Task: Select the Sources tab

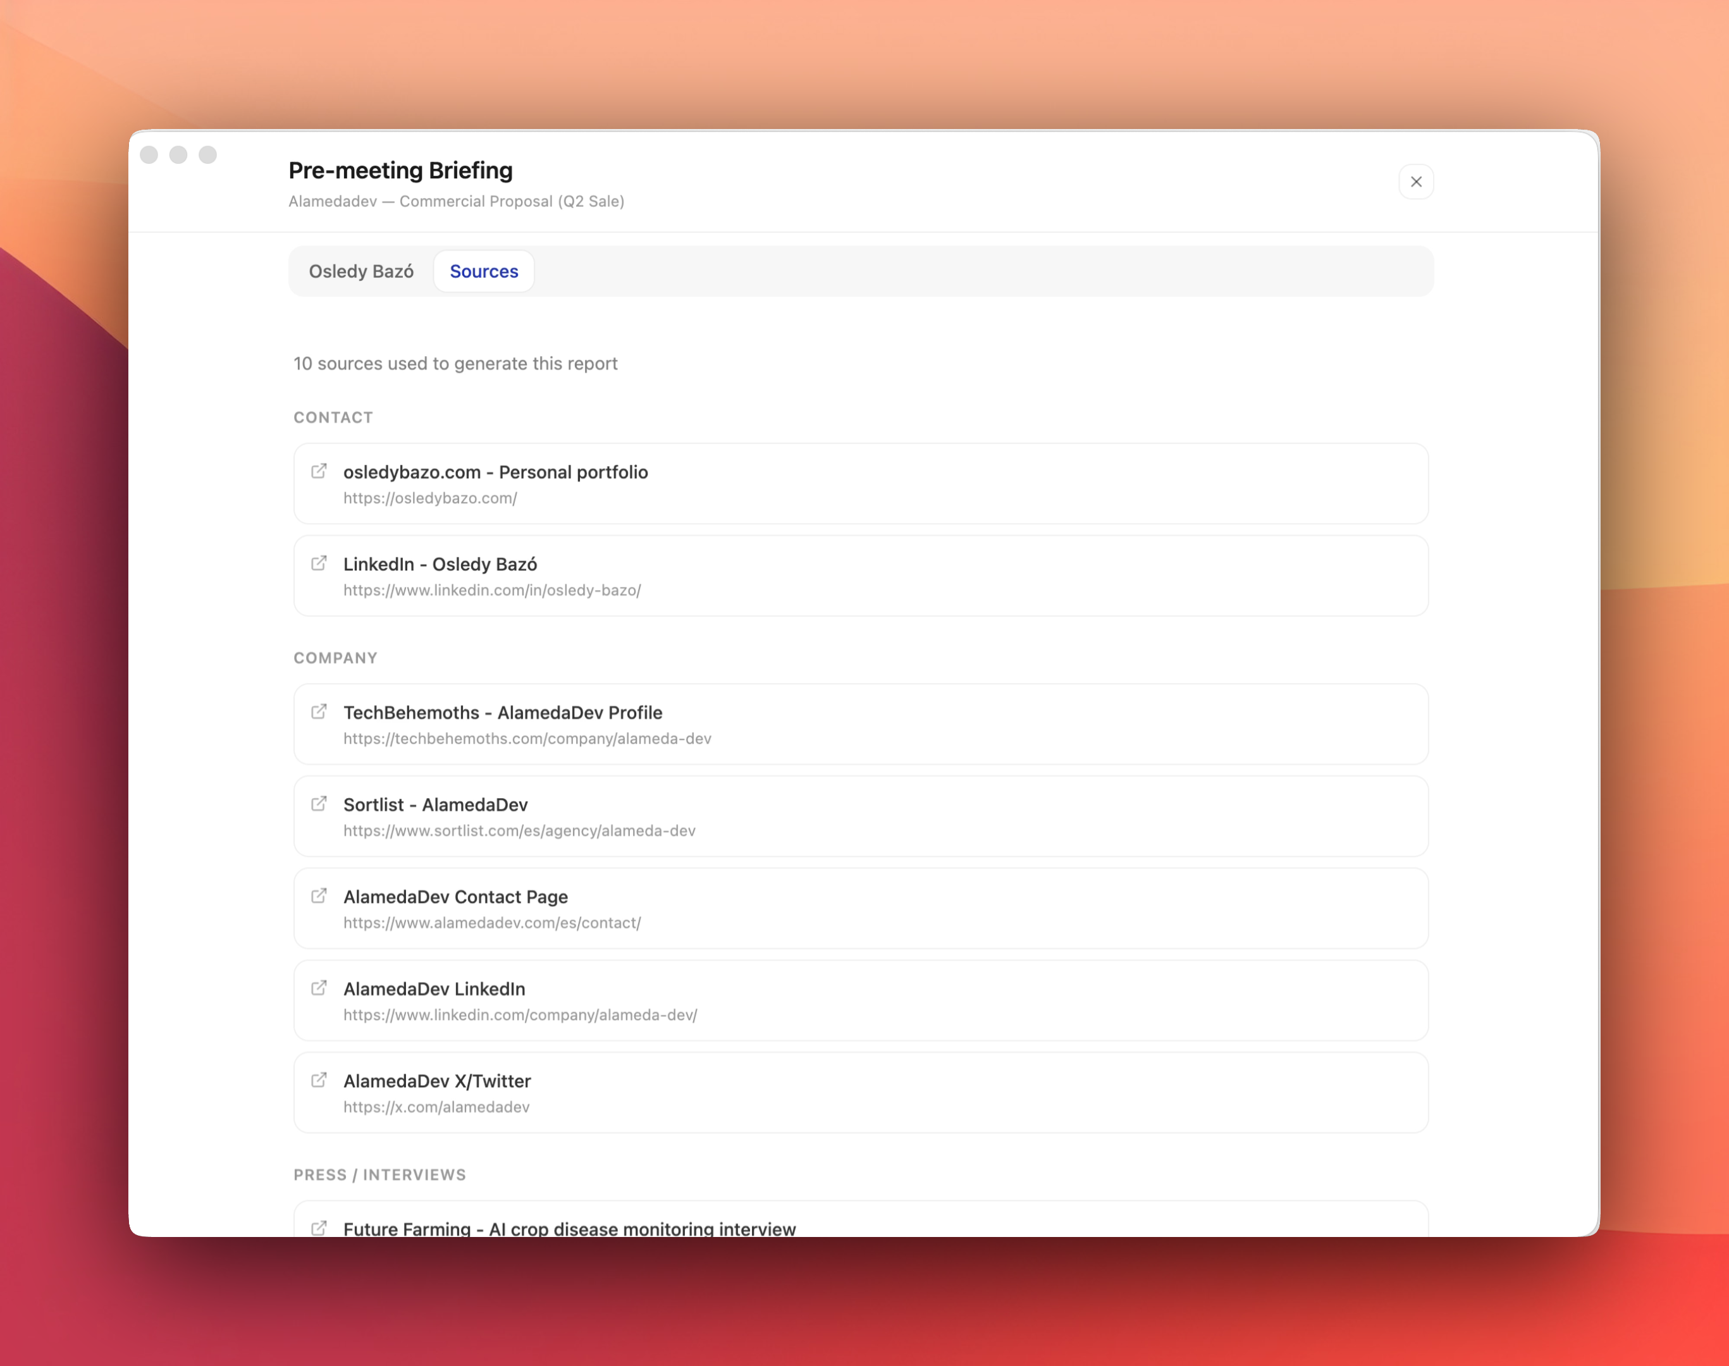Action: 483,271
